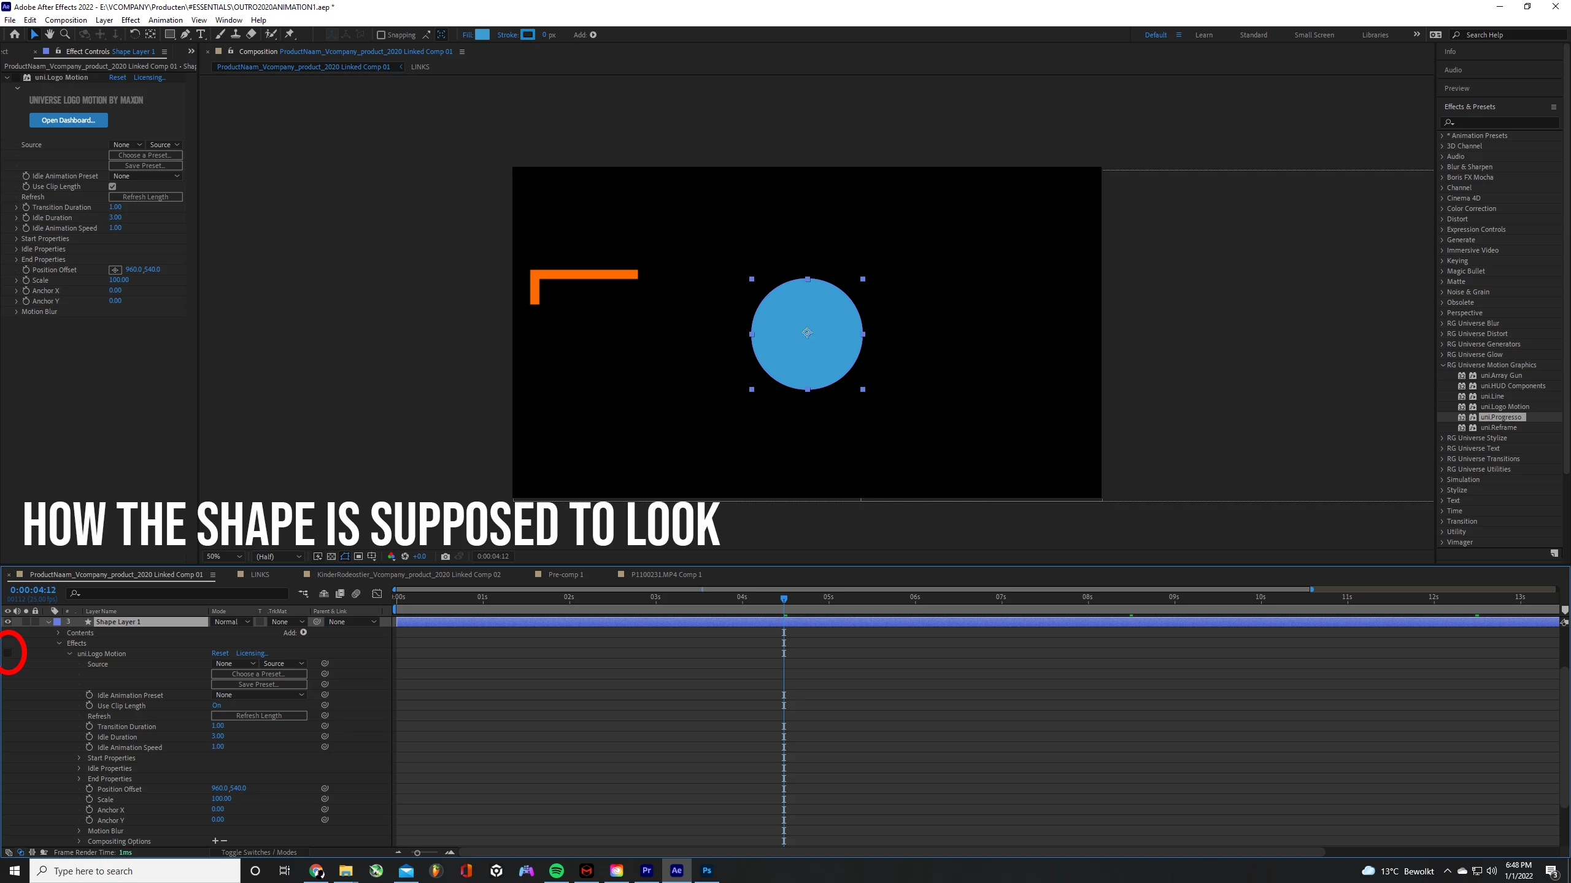
Task: Select the Eraser tool
Action: (x=252, y=34)
